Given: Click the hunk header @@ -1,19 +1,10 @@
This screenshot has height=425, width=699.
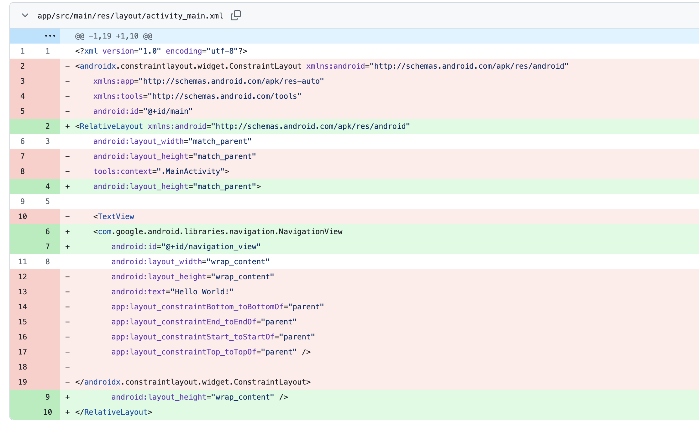Looking at the screenshot, I should click(x=113, y=36).
